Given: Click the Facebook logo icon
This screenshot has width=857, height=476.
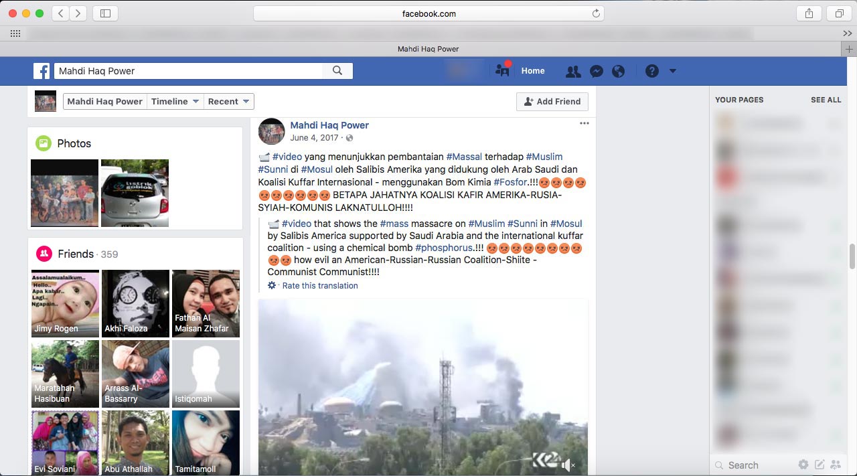Looking at the screenshot, I should [x=42, y=71].
